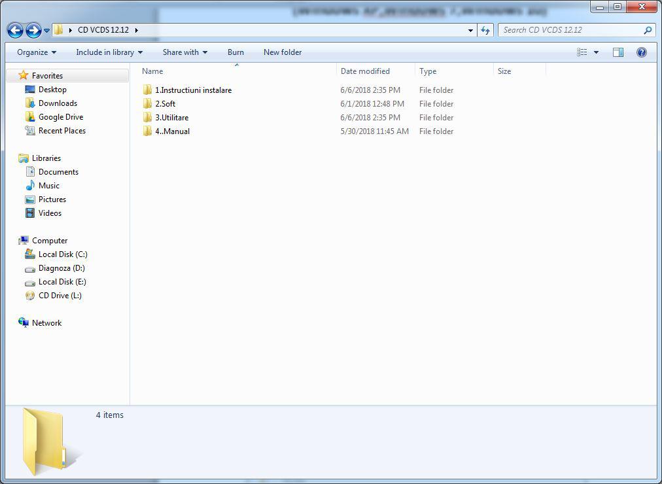
Task: Select Network in the navigation pane
Action: (46, 323)
